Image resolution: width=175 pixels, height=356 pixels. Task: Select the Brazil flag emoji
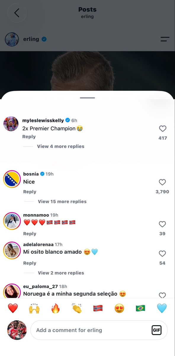[x=140, y=309]
